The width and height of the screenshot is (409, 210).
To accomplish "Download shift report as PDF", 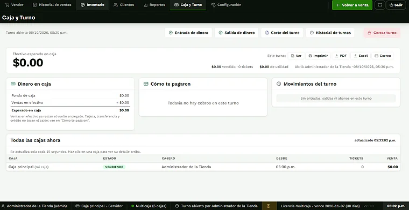I will pyautogui.click(x=341, y=56).
